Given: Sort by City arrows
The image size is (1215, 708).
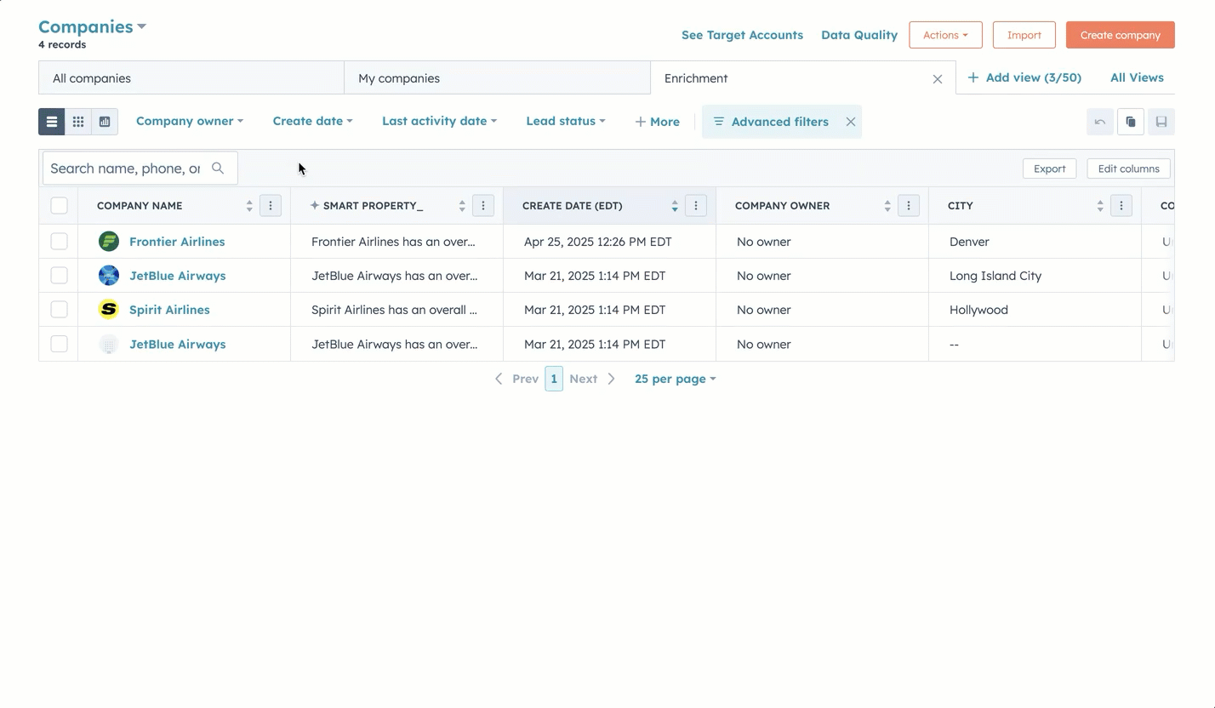Looking at the screenshot, I should (x=1100, y=206).
